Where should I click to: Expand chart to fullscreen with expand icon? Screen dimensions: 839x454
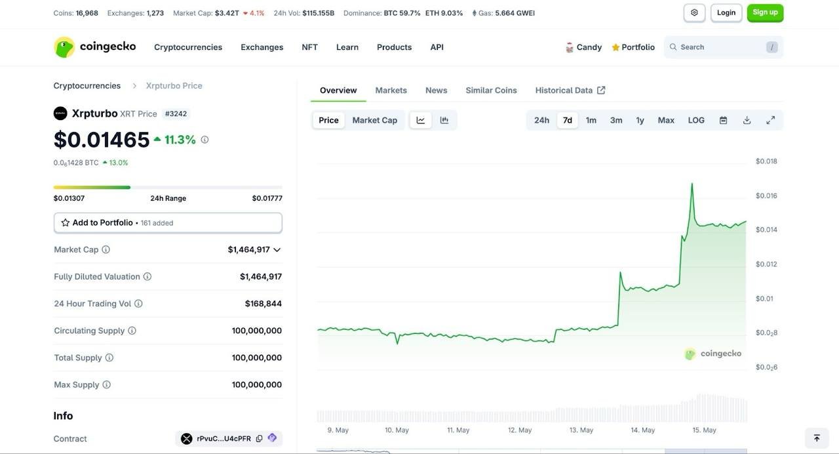tap(768, 119)
